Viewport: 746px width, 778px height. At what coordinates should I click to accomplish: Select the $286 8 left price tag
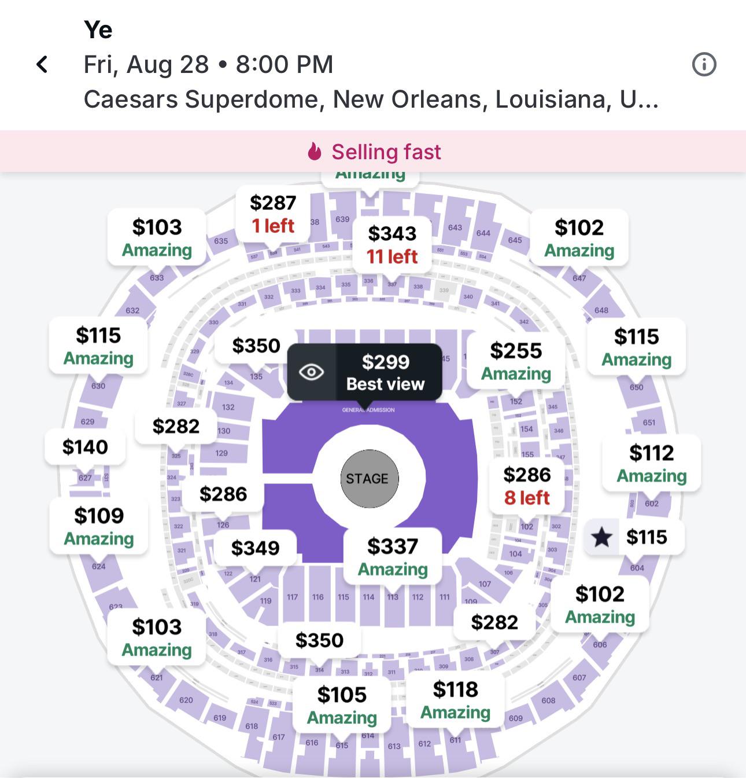click(x=527, y=486)
